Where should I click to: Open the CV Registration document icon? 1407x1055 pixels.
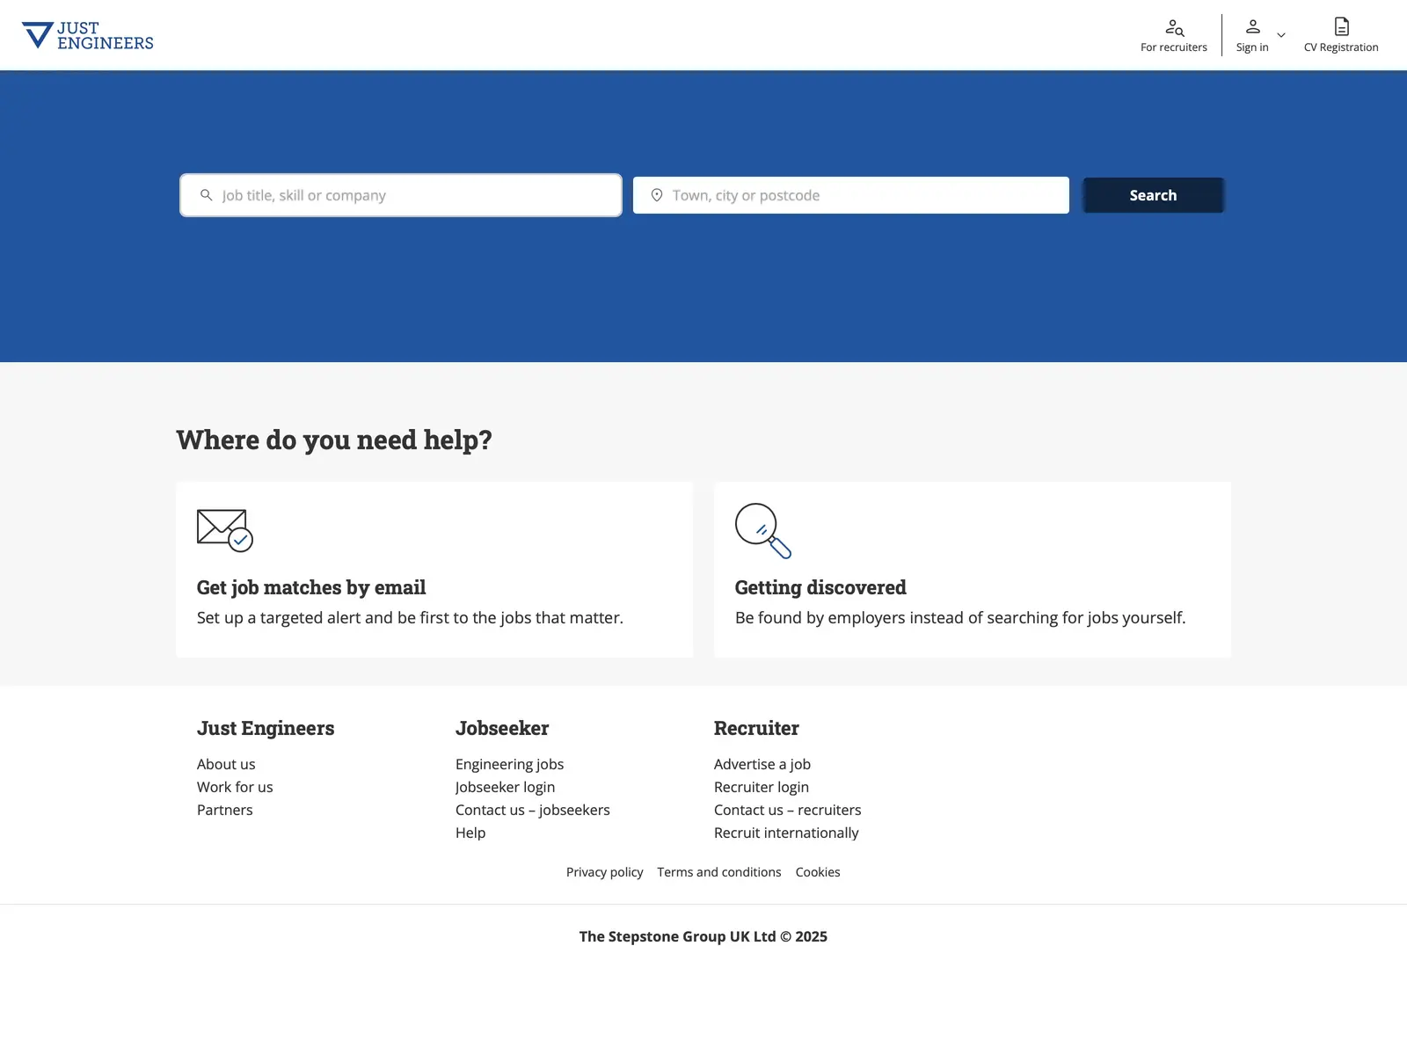pyautogui.click(x=1342, y=26)
